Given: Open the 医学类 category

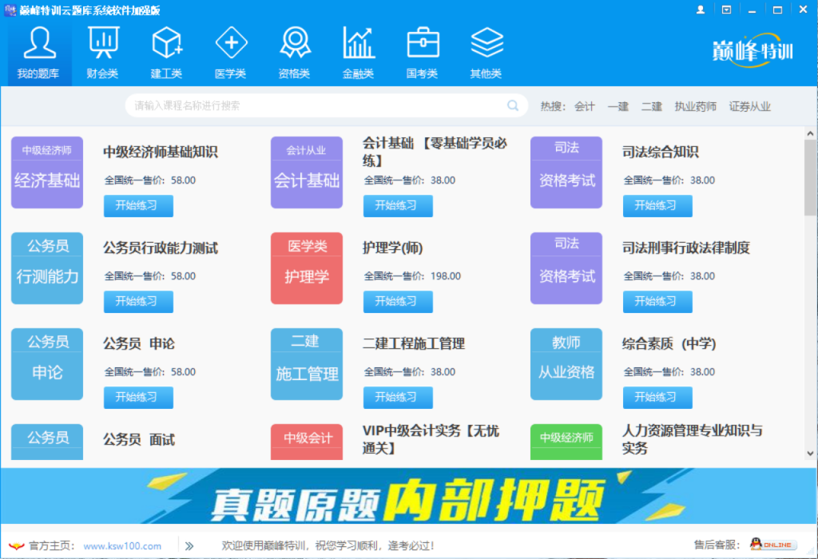Looking at the screenshot, I should 231,54.
